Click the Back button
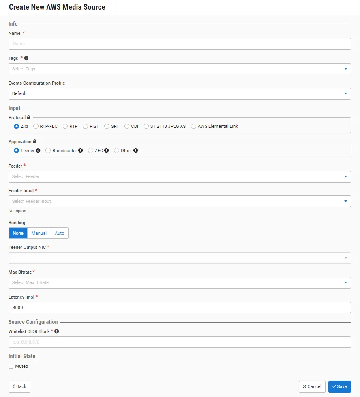This screenshot has height=397, width=360. 19,386
